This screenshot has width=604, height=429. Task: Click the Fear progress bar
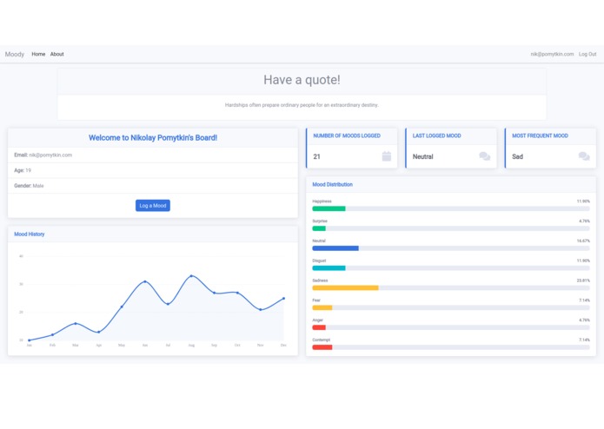[x=451, y=307]
